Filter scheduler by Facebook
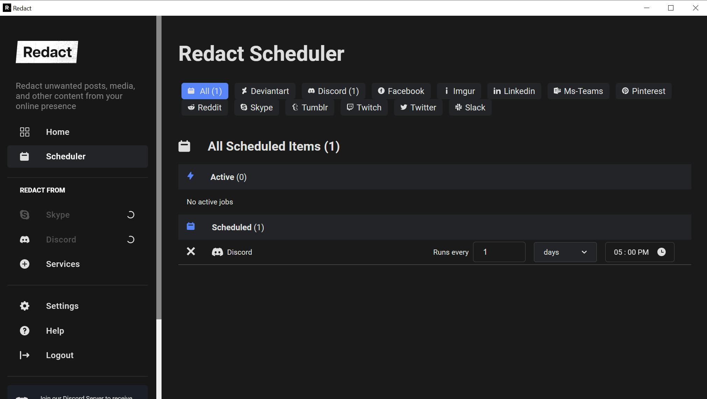The image size is (707, 399). tap(401, 91)
